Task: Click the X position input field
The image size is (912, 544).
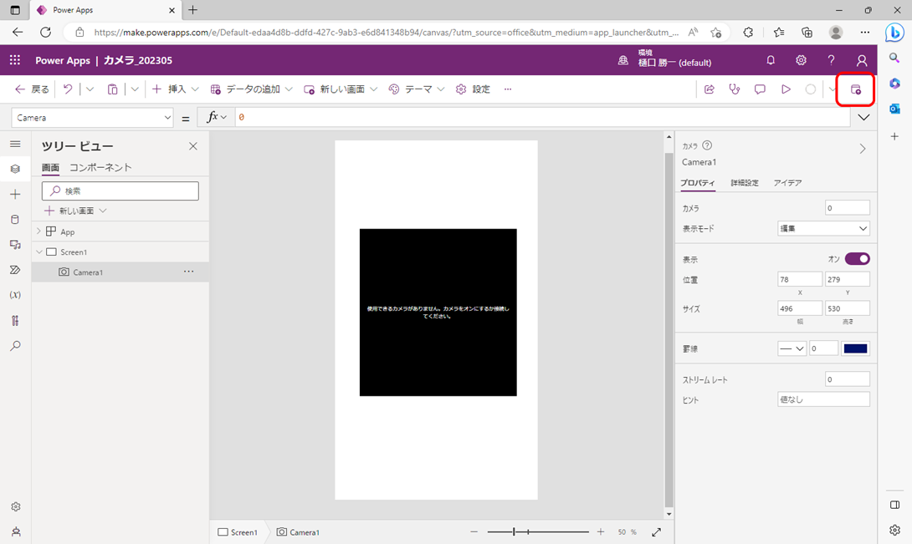Action: pos(800,279)
